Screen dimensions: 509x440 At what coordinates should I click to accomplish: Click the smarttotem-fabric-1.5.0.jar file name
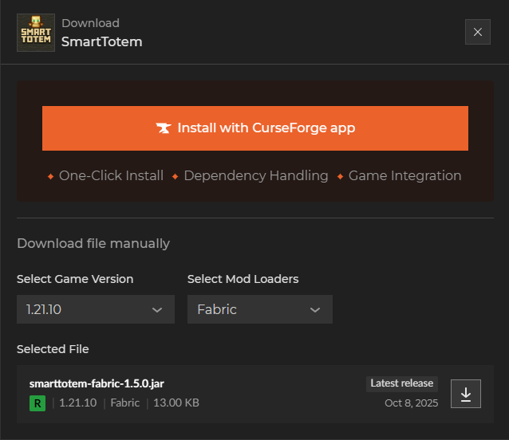pyautogui.click(x=97, y=383)
